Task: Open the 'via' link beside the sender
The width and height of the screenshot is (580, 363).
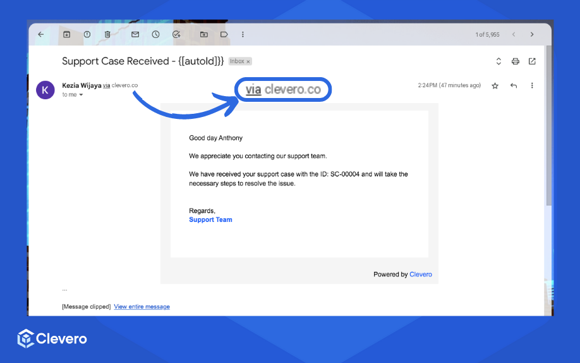Action: 107,85
